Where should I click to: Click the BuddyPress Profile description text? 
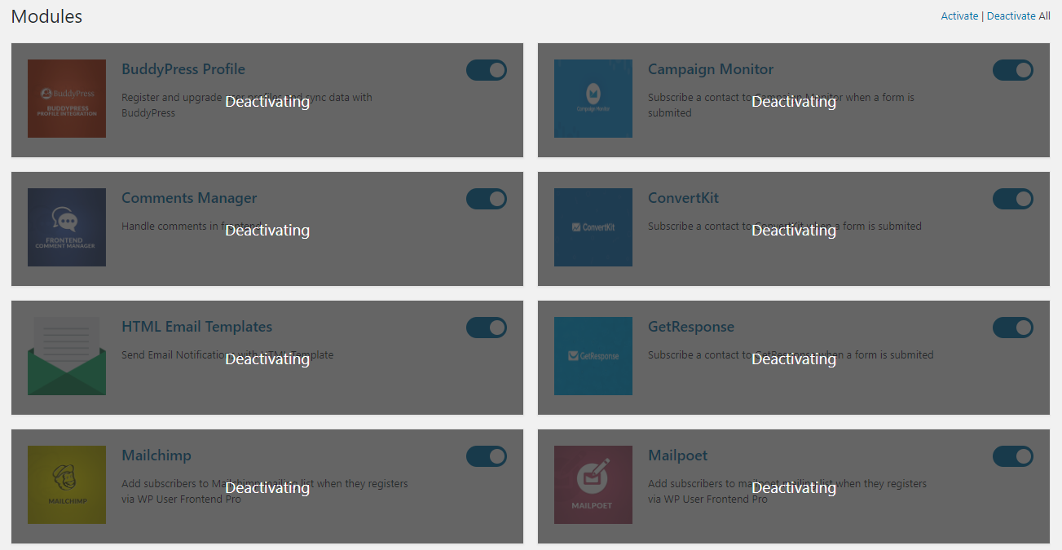[247, 105]
